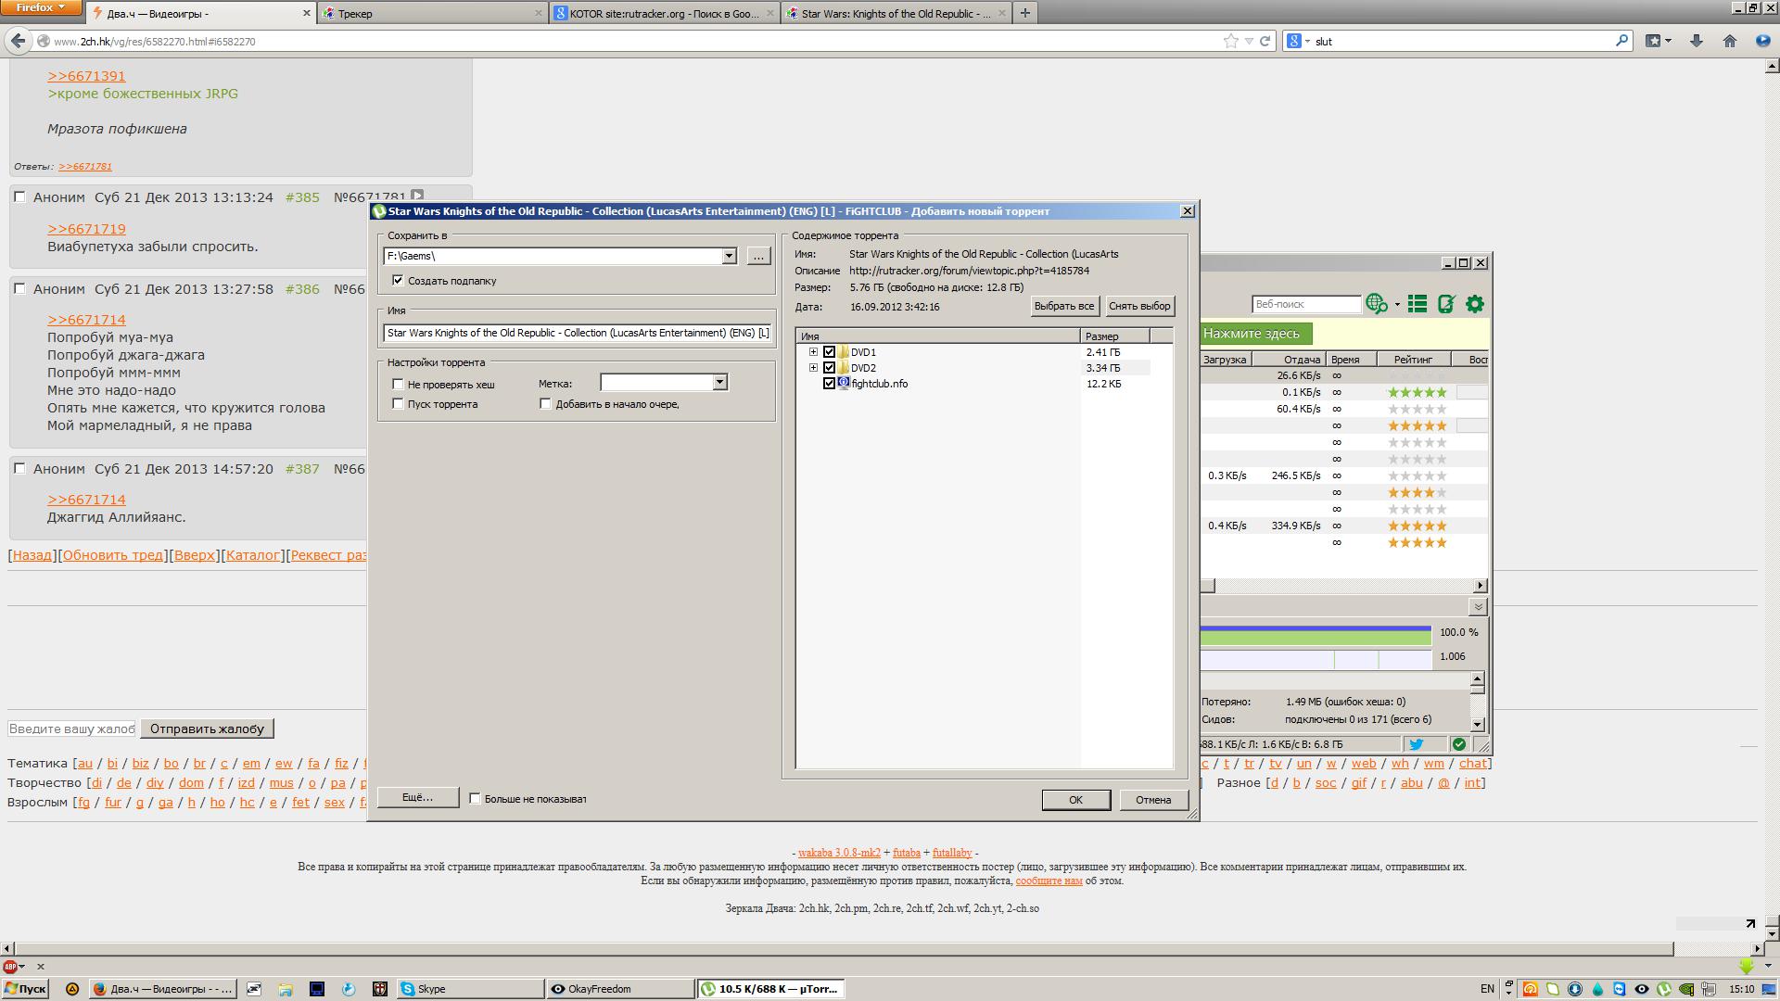1780x1001 pixels.
Task: Toggle the list view icon in uTorrent toolbar
Action: [x=1418, y=304]
